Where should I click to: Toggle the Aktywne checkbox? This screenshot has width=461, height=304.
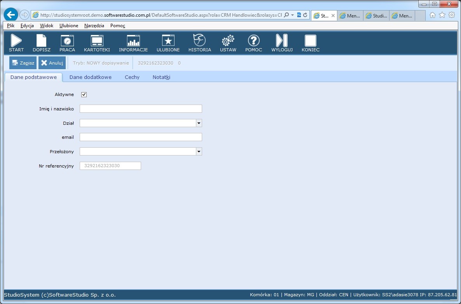pyautogui.click(x=84, y=95)
